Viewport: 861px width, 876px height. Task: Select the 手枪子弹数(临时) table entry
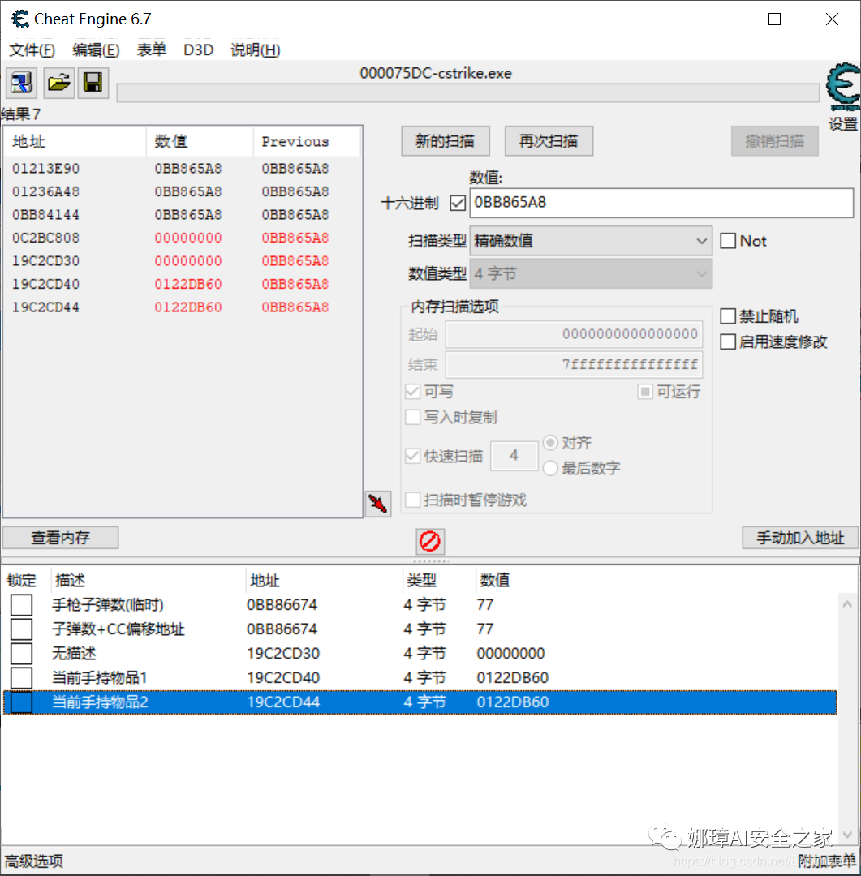pyautogui.click(x=420, y=605)
